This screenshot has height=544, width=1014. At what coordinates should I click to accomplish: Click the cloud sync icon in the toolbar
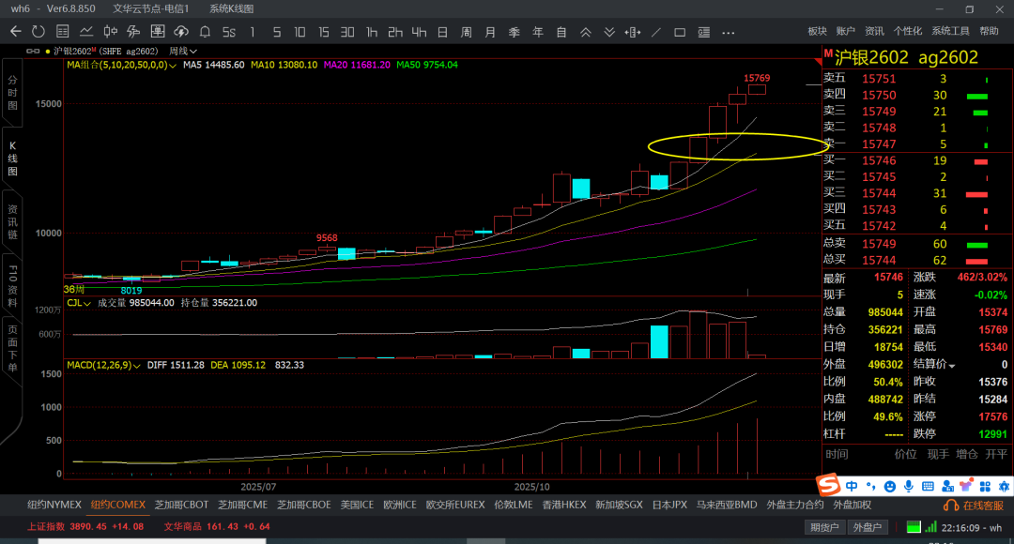tap(181, 32)
